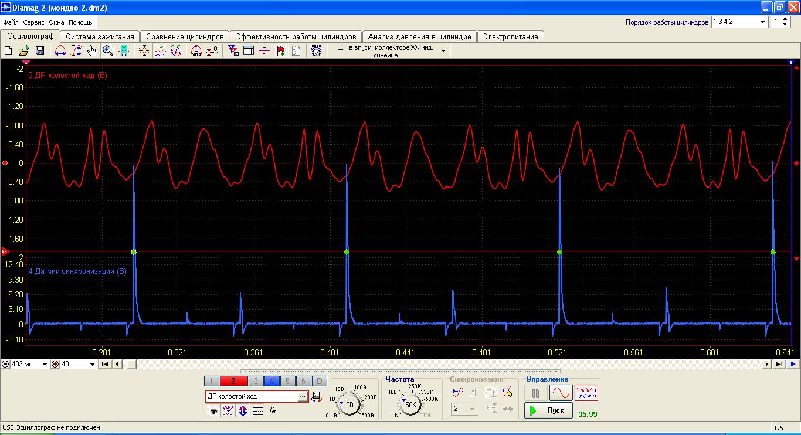Toggle the channel waveform filter icon
The image size is (801, 435).
(228, 411)
